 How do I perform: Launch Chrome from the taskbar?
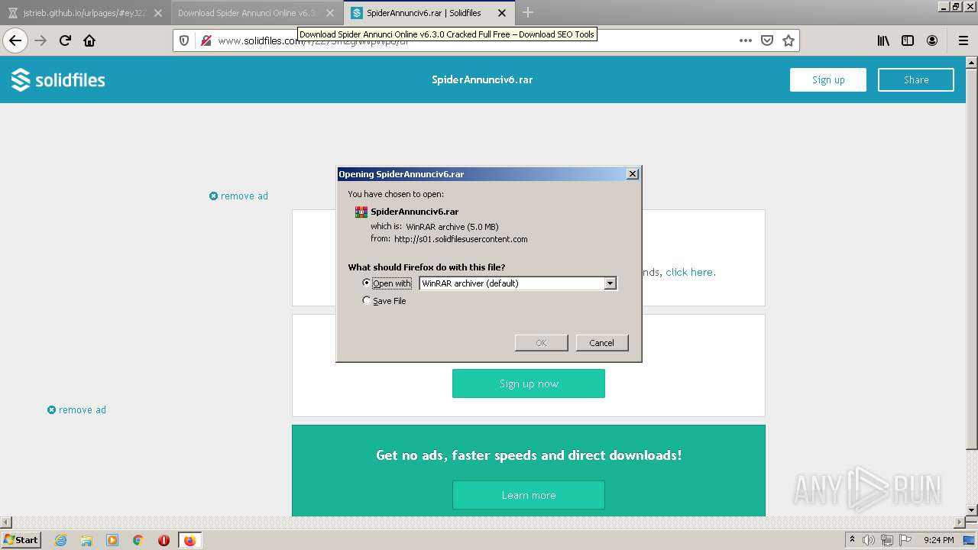pyautogui.click(x=138, y=540)
